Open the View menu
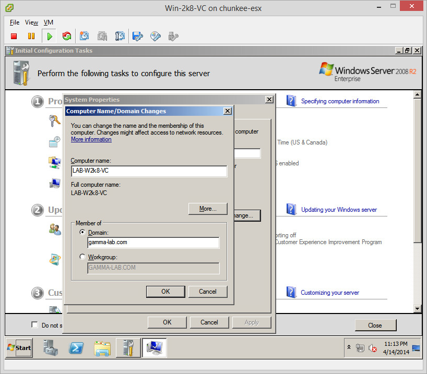 click(32, 22)
